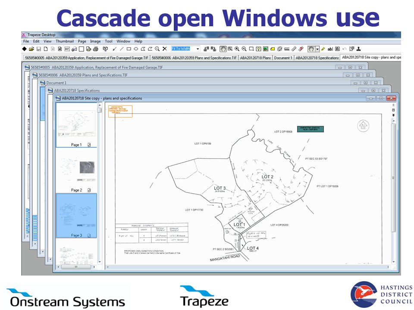Select the yellow highlighter tool
414x310 pixels.
click(x=323, y=49)
